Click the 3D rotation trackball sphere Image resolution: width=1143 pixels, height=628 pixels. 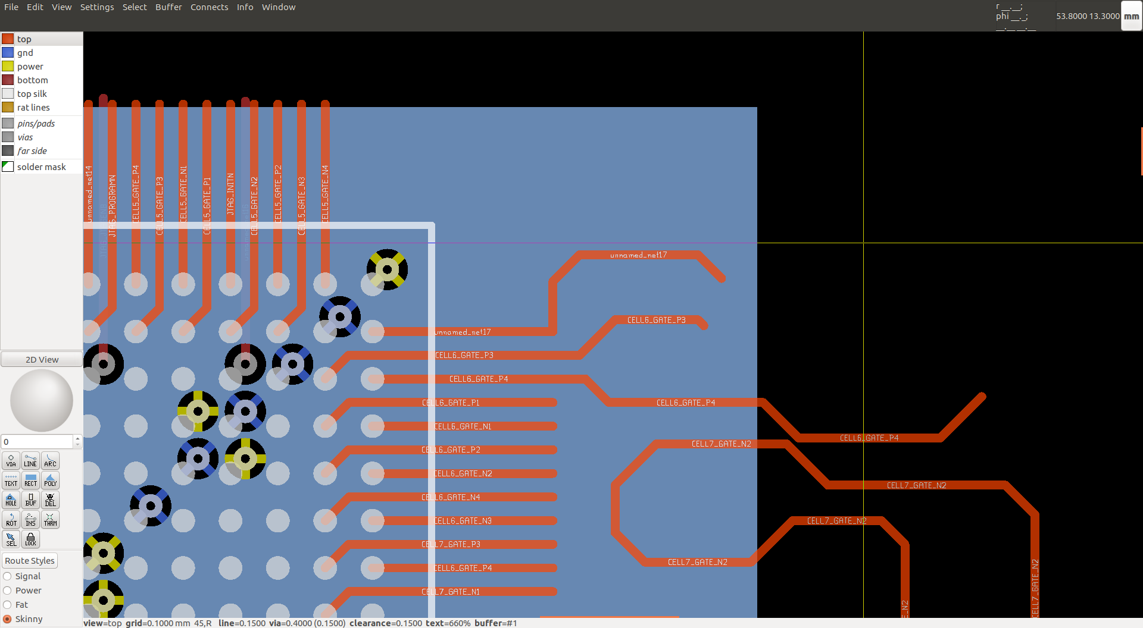(42, 401)
